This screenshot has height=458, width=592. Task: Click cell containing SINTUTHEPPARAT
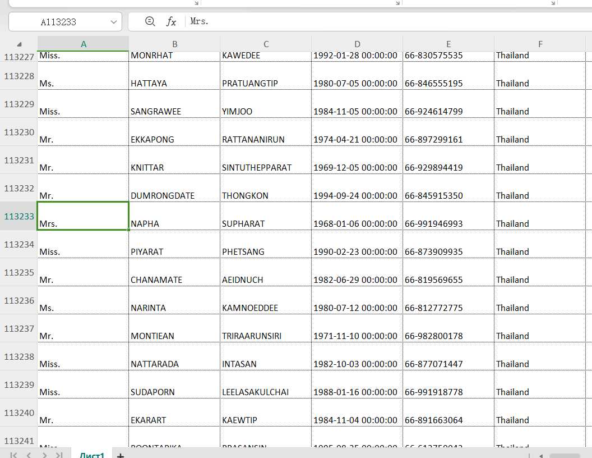[266, 160]
